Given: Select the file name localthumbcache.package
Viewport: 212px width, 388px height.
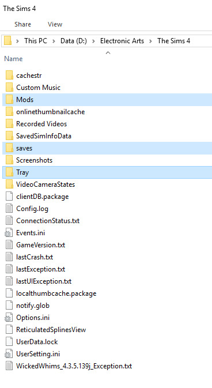Looking at the screenshot, I should tap(56, 293).
